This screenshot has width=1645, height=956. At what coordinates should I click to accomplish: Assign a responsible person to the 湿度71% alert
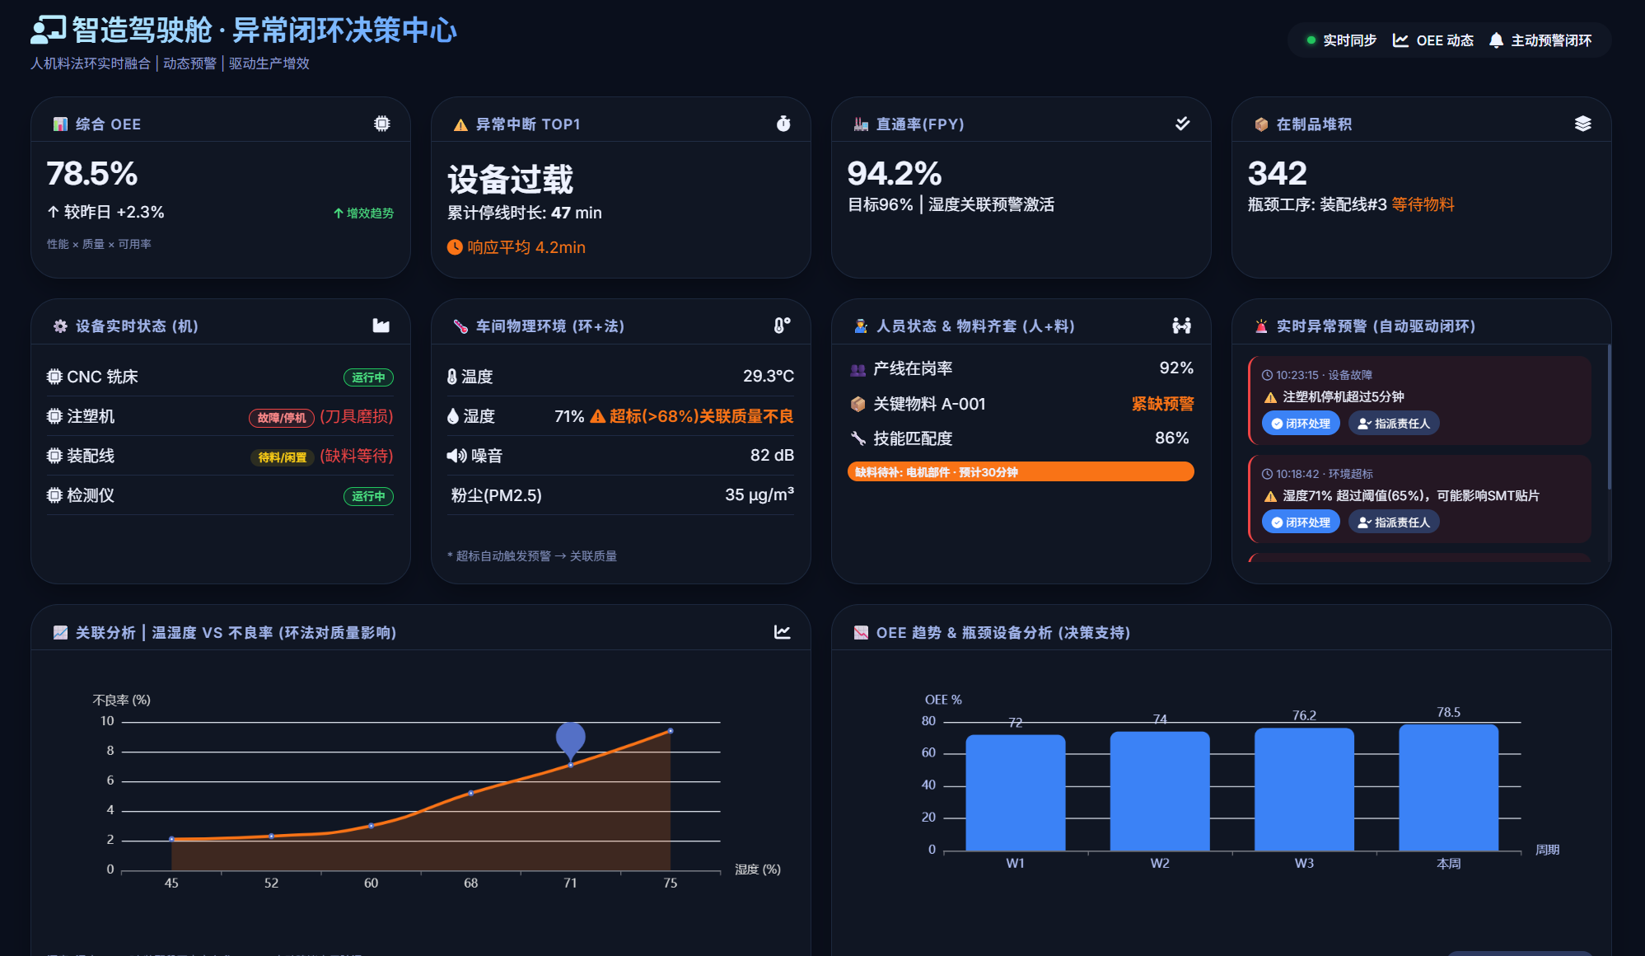(1394, 523)
